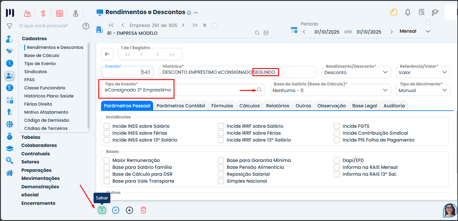Click the red trash delete icon
The height and width of the screenshot is (221, 458).
tap(143, 210)
